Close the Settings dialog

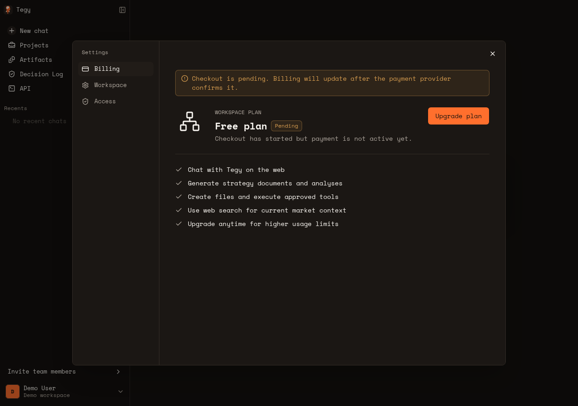[493, 54]
